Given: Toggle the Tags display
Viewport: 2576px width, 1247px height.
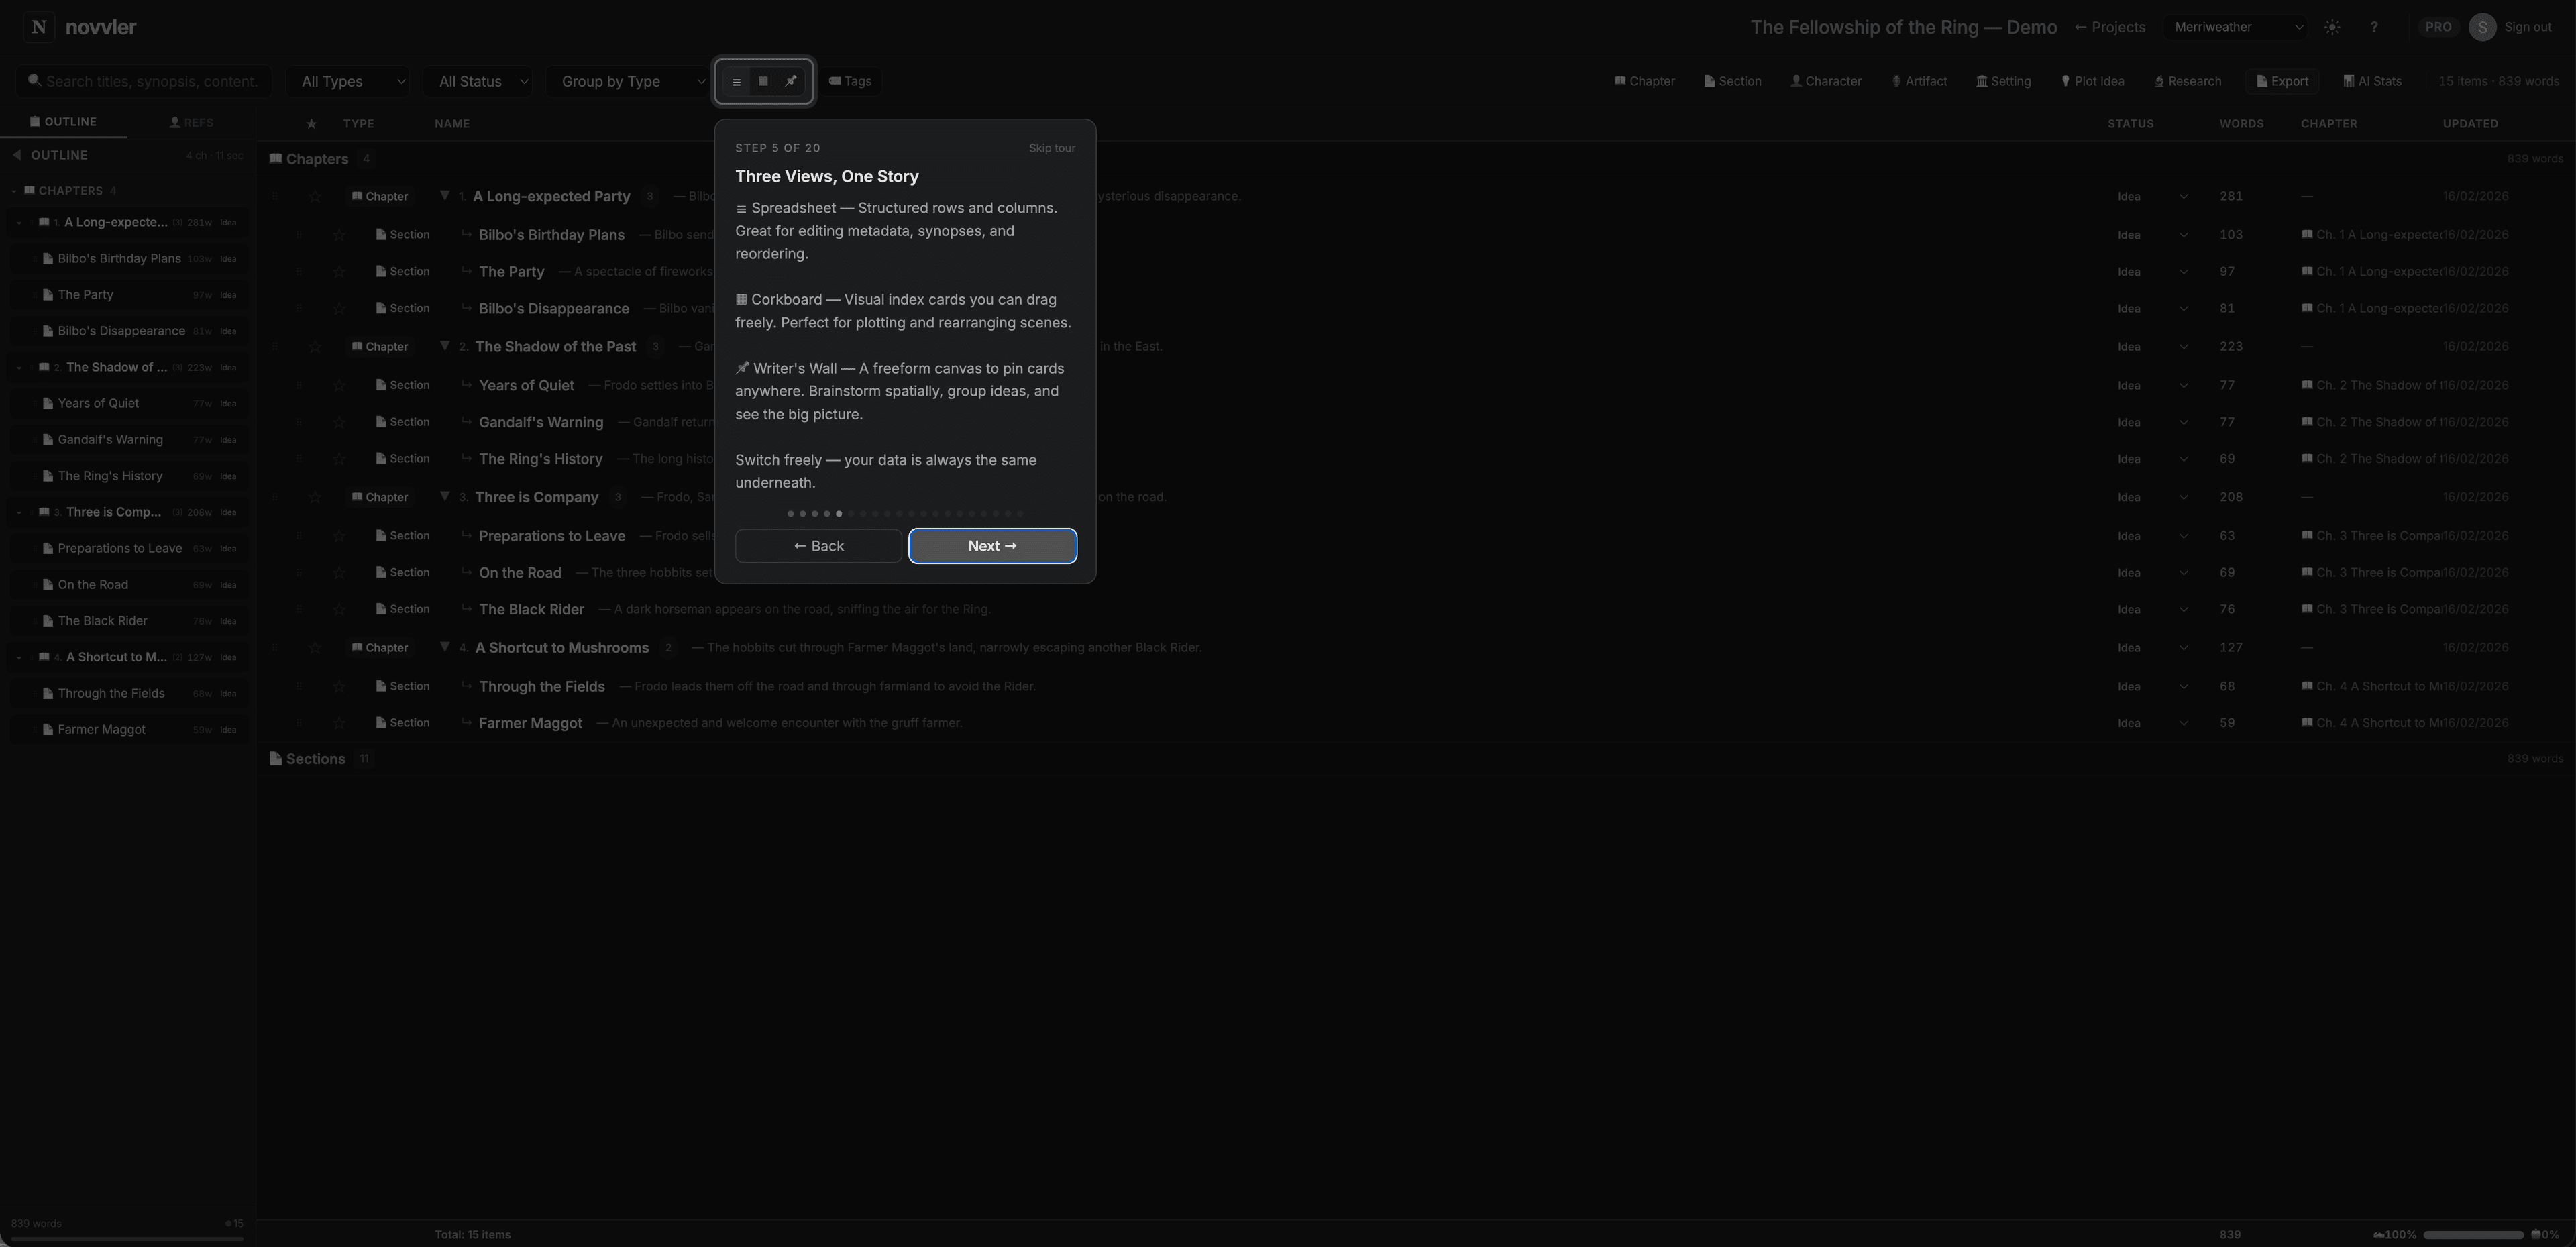Looking at the screenshot, I should [x=850, y=81].
